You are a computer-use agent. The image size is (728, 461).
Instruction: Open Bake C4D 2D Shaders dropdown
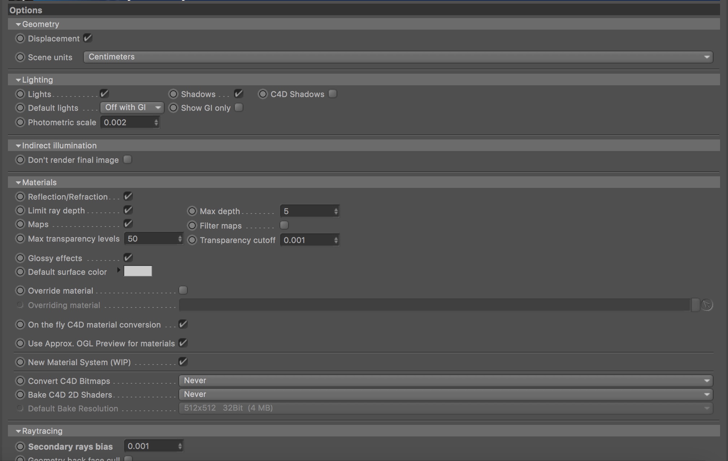tap(446, 394)
